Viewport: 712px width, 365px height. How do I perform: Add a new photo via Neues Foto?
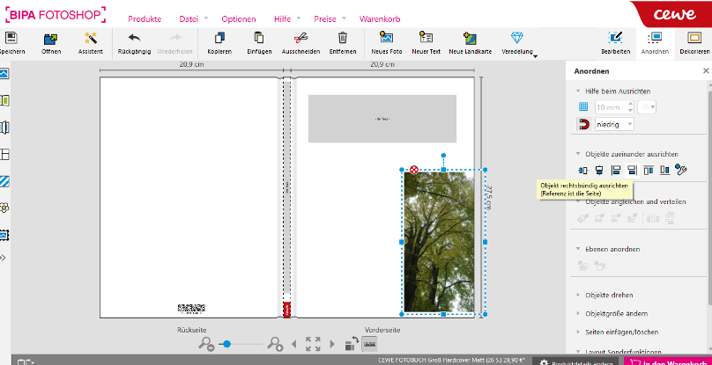tap(387, 38)
